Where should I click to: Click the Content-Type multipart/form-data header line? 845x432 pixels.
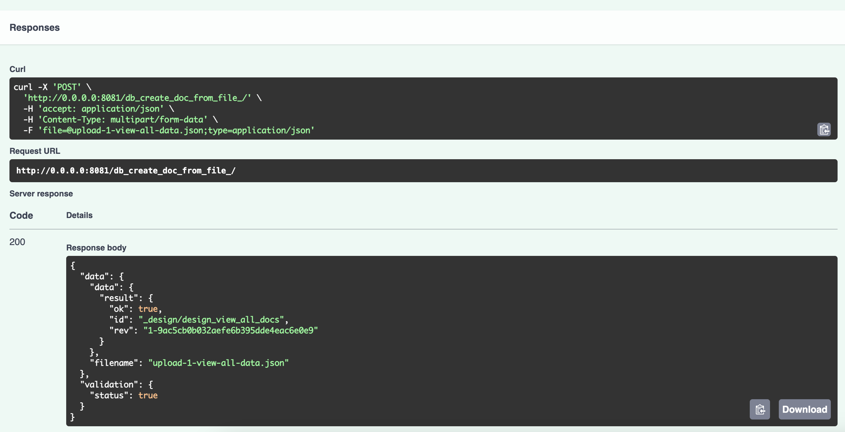123,120
